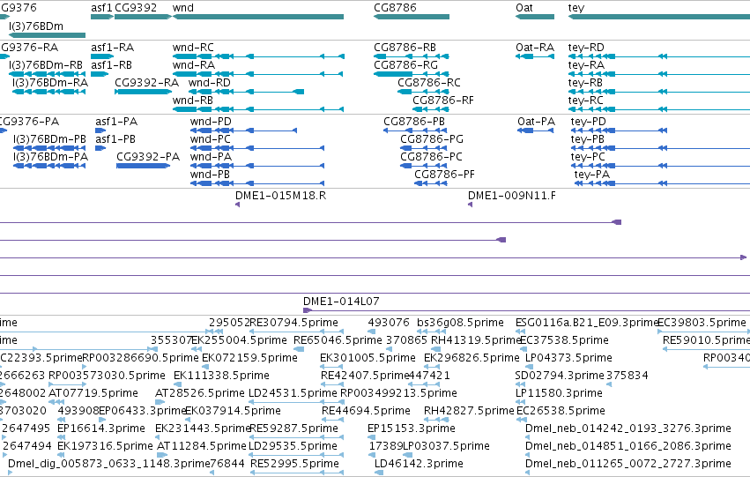Select tey-RB transcript label
Screen dimensions: 750x477
585,83
